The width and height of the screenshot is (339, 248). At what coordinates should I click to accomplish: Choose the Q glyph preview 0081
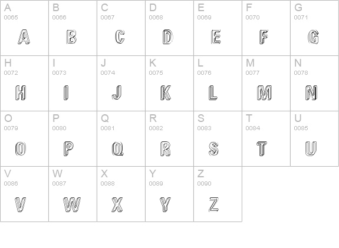(118, 148)
